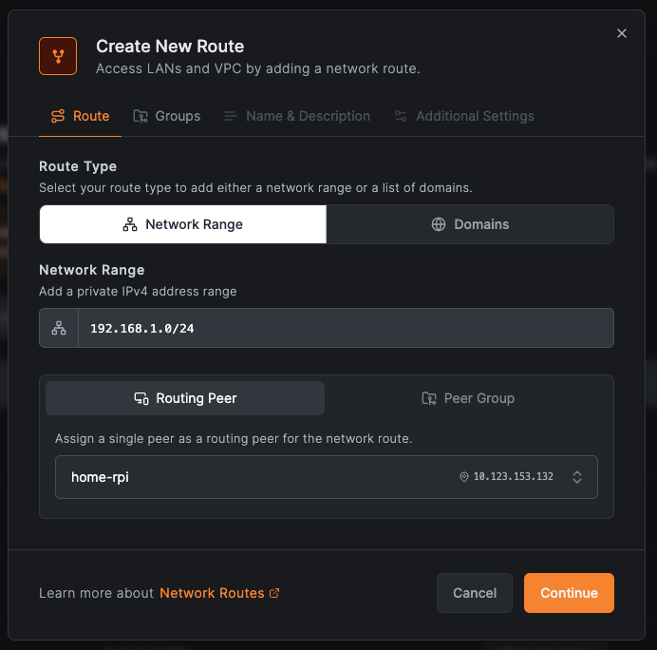Choose Network Range route type
657x650 pixels.
[183, 224]
